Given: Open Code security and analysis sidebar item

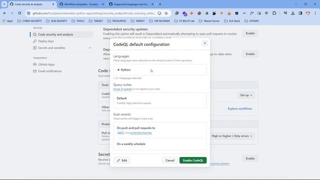Looking at the screenshot, I should [x=61, y=34].
